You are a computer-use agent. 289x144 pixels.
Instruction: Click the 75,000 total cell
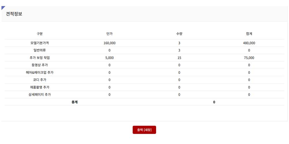pyautogui.click(x=249, y=58)
